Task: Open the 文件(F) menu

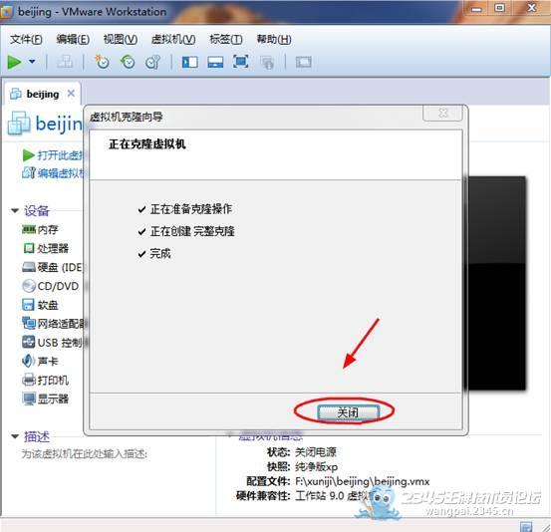Action: pos(26,40)
